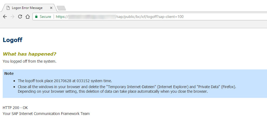Click the page icon on Logon Error Message tab
This screenshot has width=267, height=125.
tap(8, 8)
